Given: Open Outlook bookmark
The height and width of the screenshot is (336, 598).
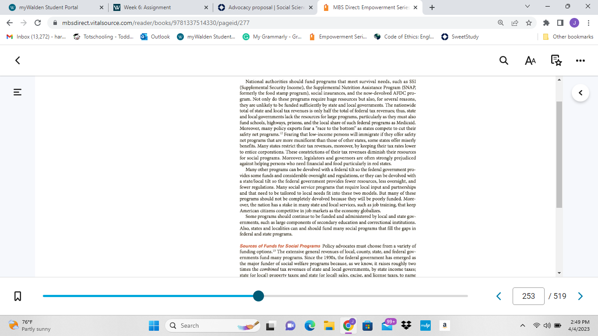Looking at the screenshot, I should coord(155,37).
